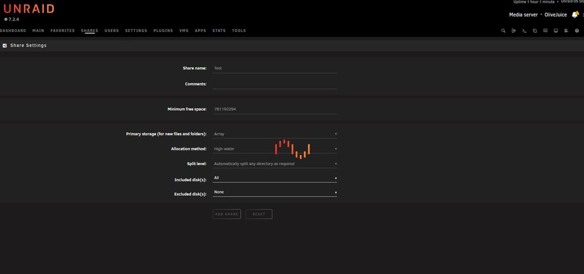The image size is (584, 274).
Task: Open the Main menu tab
Action: [39, 31]
